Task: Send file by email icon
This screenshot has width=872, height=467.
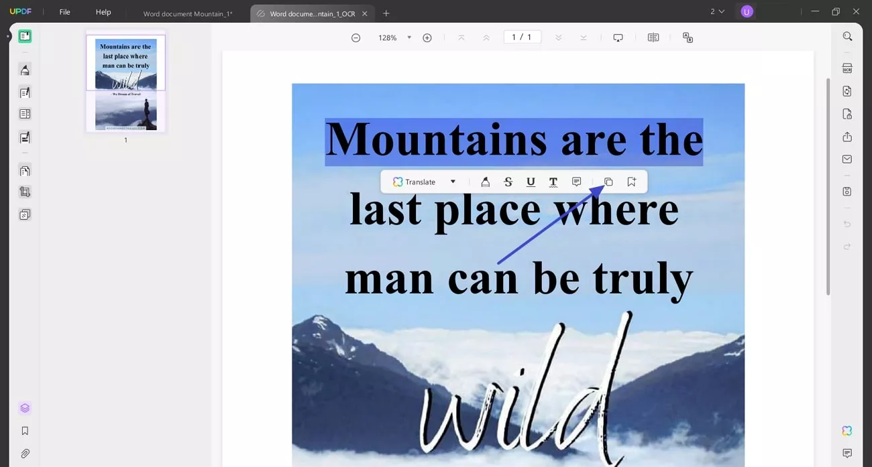Action: tap(847, 159)
